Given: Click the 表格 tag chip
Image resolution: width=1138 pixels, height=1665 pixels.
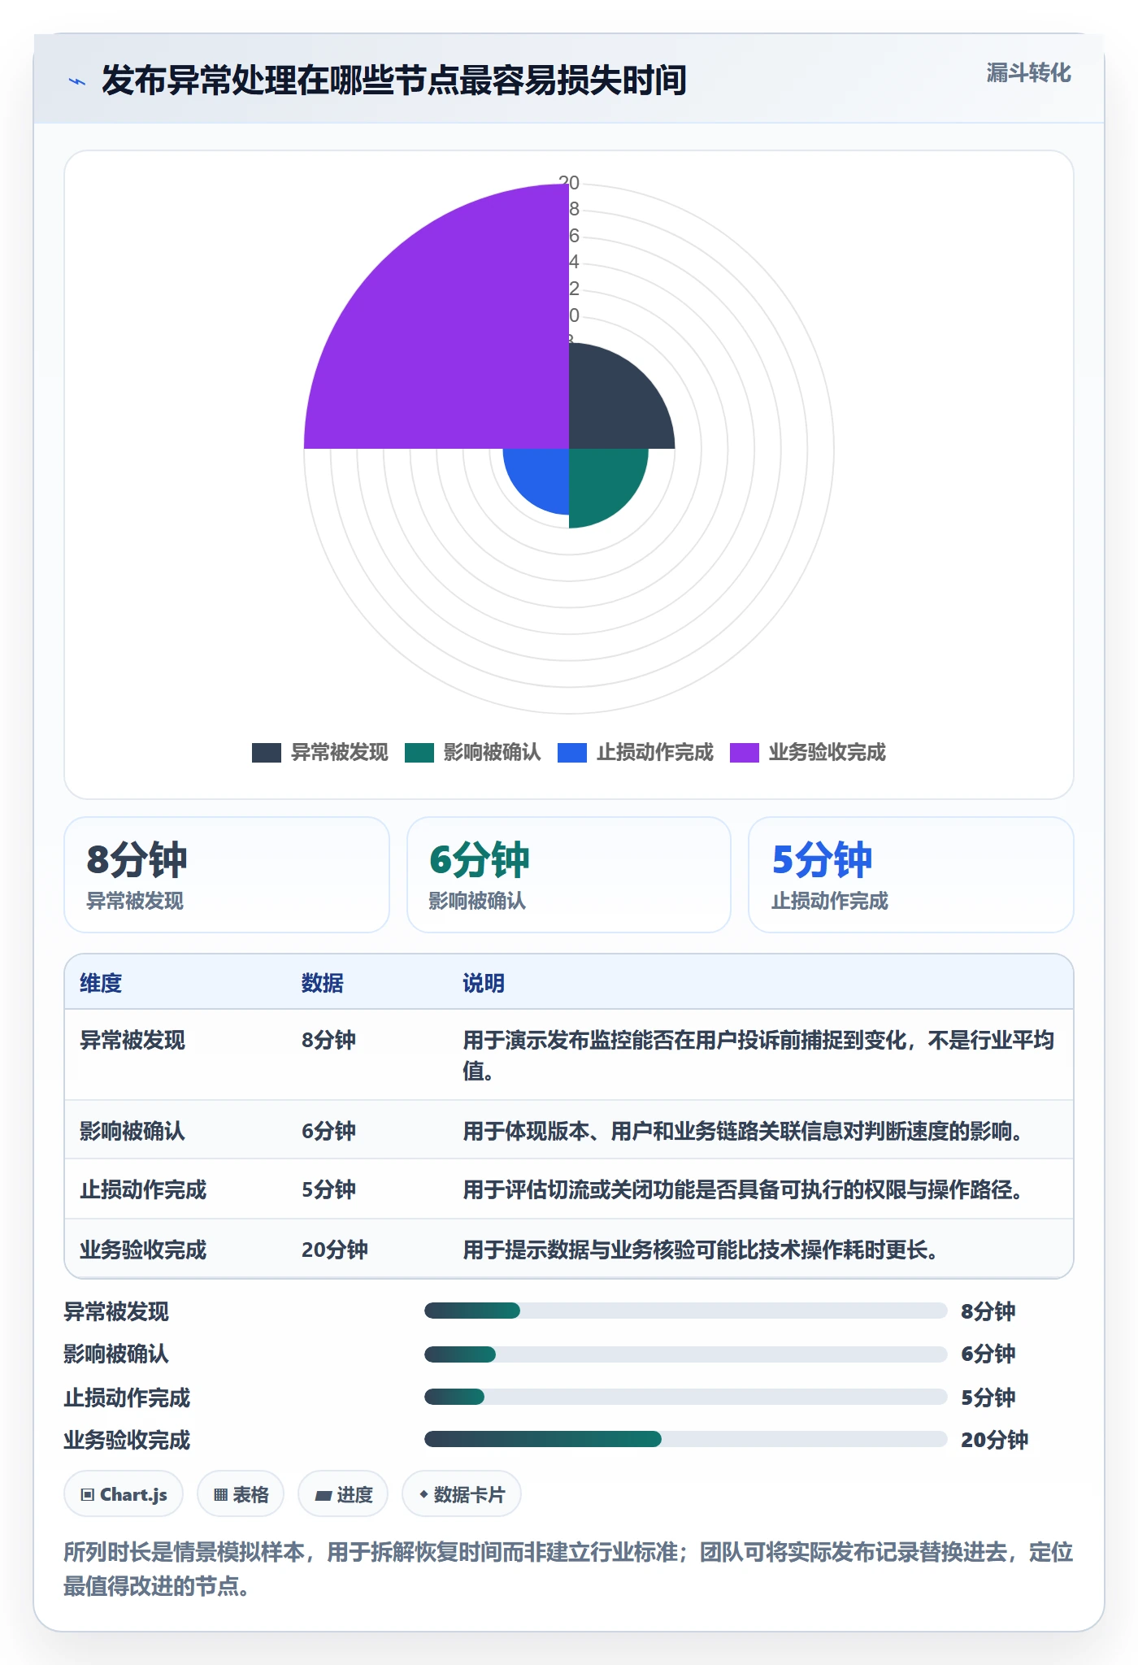Looking at the screenshot, I should [241, 1494].
